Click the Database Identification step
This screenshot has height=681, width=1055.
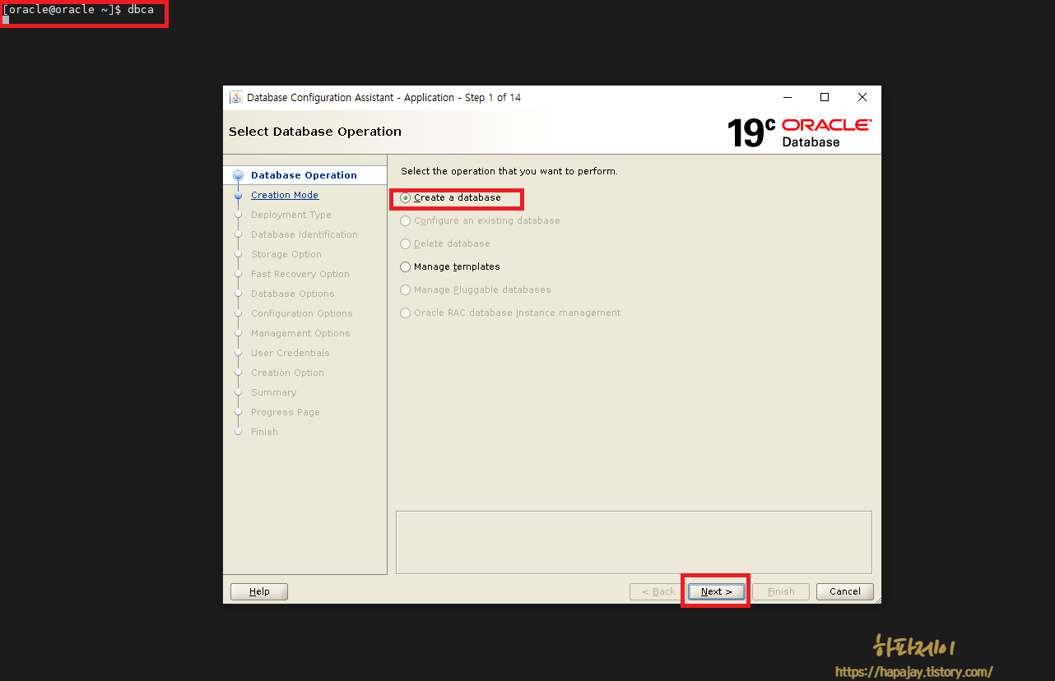point(304,234)
